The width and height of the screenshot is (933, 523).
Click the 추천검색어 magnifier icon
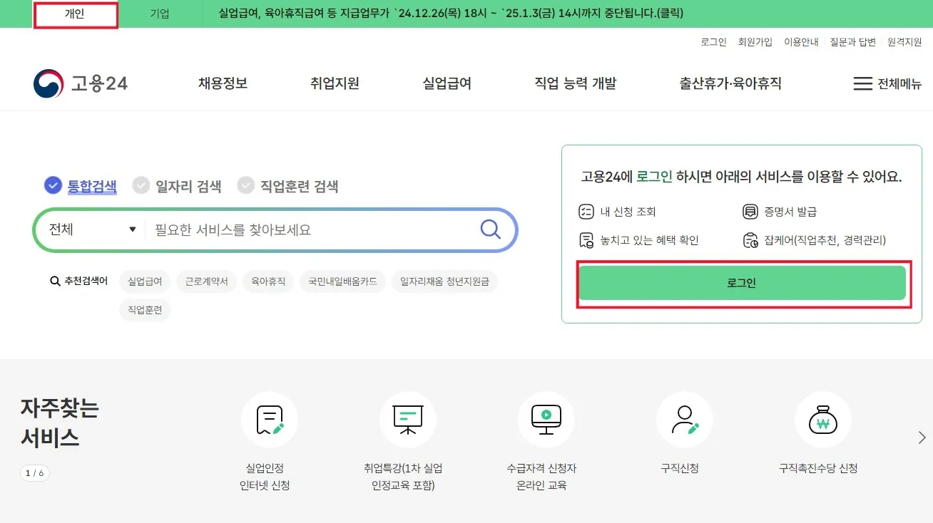[55, 281]
